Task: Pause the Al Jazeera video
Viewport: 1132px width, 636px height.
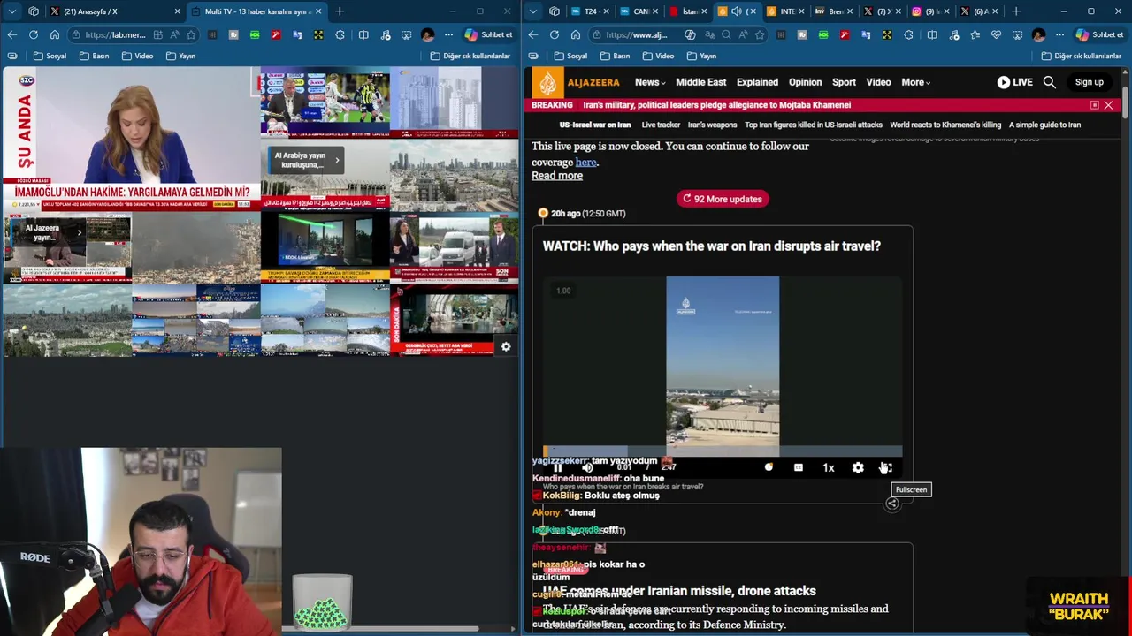Action: click(x=557, y=467)
